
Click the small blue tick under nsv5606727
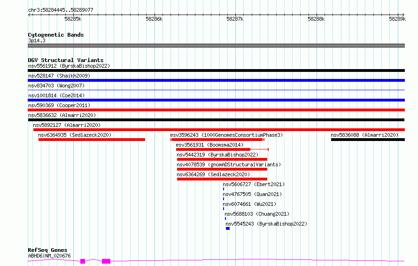[224, 189]
